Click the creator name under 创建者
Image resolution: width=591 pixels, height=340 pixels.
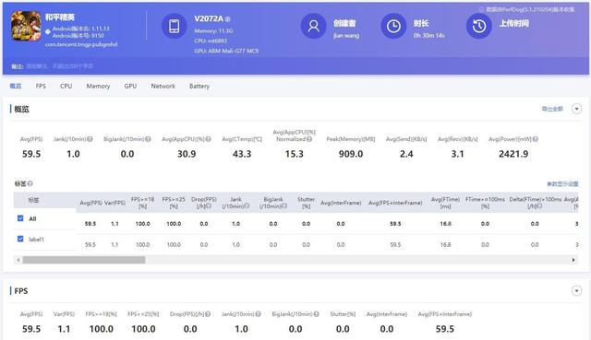(x=346, y=36)
